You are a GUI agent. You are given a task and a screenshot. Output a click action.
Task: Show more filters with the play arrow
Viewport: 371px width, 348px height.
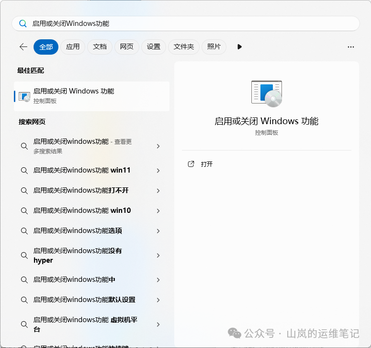tap(239, 46)
